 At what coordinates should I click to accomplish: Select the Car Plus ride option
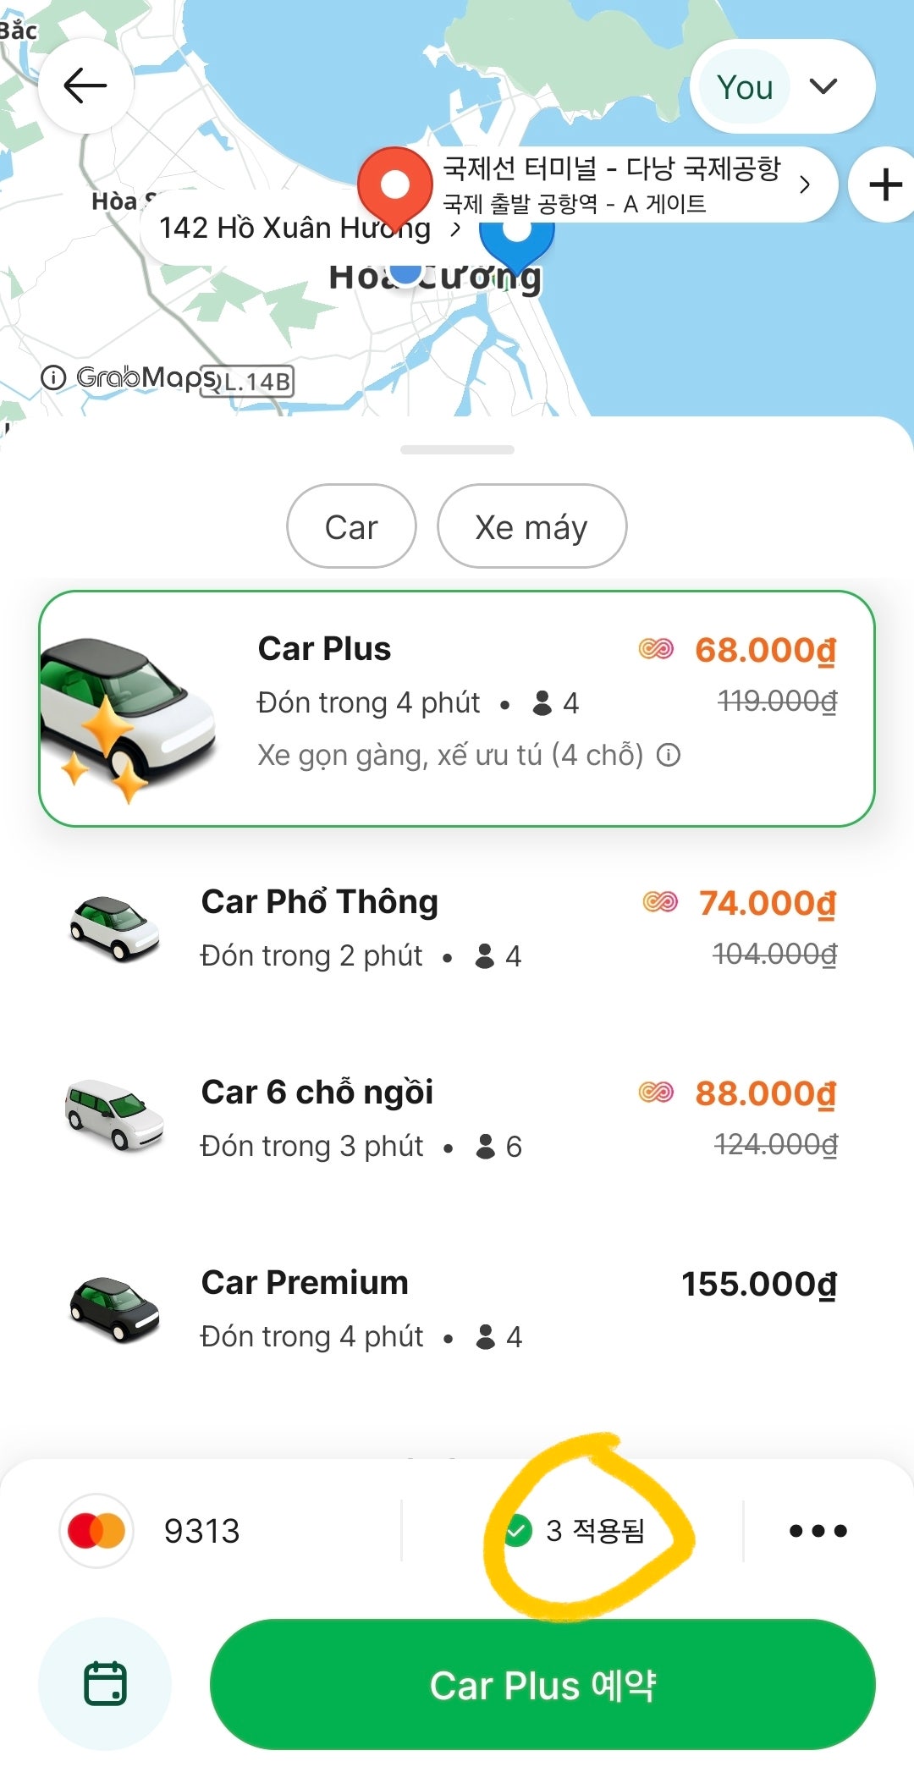(x=457, y=708)
